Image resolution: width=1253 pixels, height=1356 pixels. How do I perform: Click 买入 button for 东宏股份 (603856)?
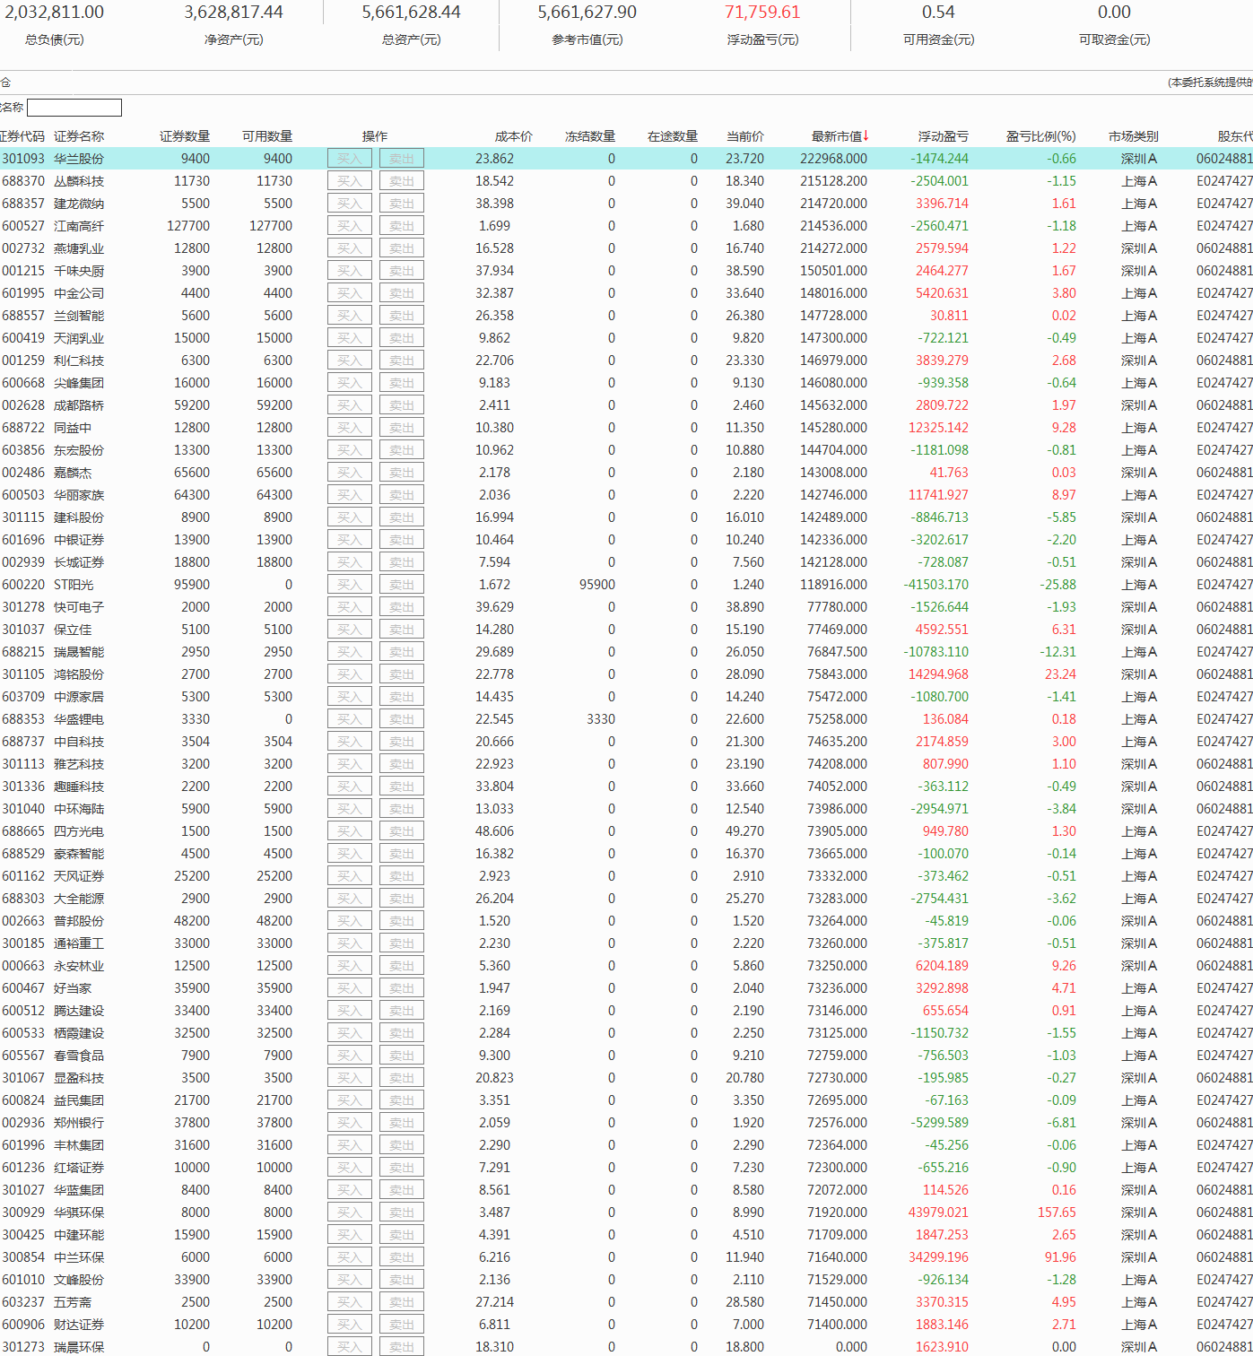(350, 450)
